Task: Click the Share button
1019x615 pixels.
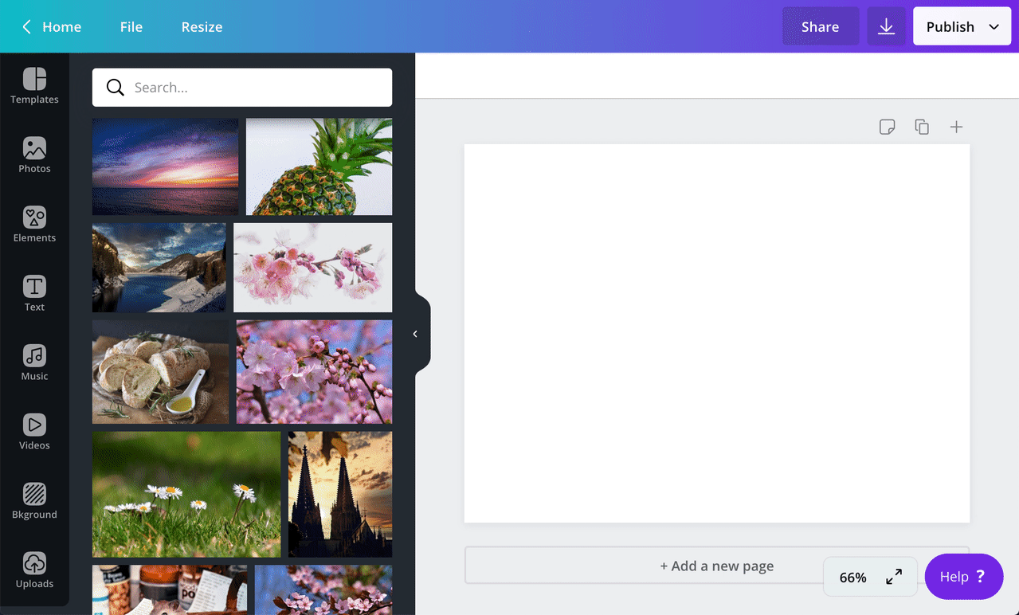Action: [x=821, y=26]
